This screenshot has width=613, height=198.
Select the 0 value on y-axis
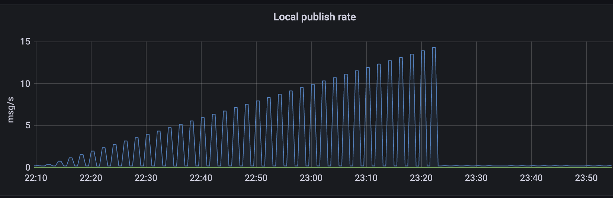click(x=28, y=168)
